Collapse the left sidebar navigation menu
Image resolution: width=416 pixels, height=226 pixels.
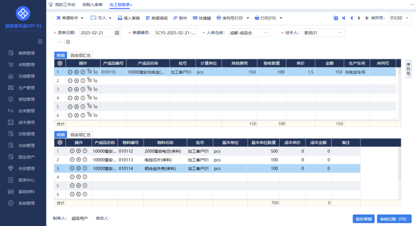pyautogui.click(x=40, y=42)
